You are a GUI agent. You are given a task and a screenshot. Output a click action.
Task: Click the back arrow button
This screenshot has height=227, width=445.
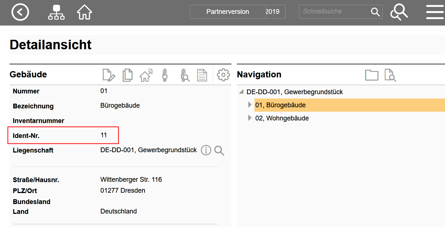pos(20,12)
